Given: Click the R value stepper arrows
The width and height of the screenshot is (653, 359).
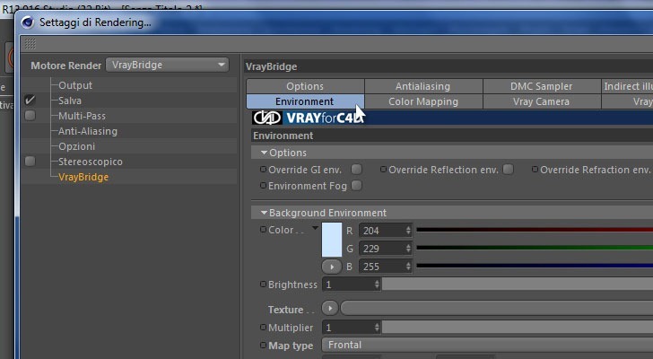Looking at the screenshot, I should [x=408, y=231].
